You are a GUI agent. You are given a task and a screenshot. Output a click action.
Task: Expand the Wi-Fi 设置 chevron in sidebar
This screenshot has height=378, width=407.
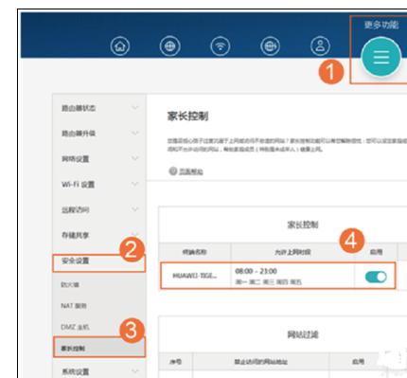(x=134, y=184)
